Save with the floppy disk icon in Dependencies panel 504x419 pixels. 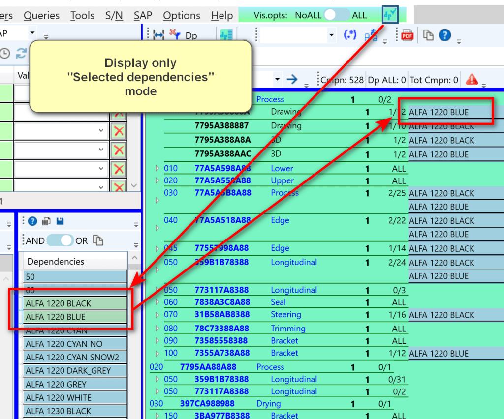click(x=59, y=221)
